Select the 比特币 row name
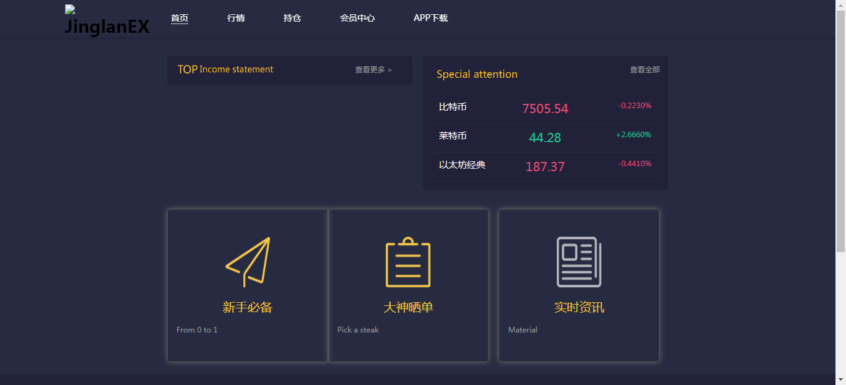 pos(453,107)
